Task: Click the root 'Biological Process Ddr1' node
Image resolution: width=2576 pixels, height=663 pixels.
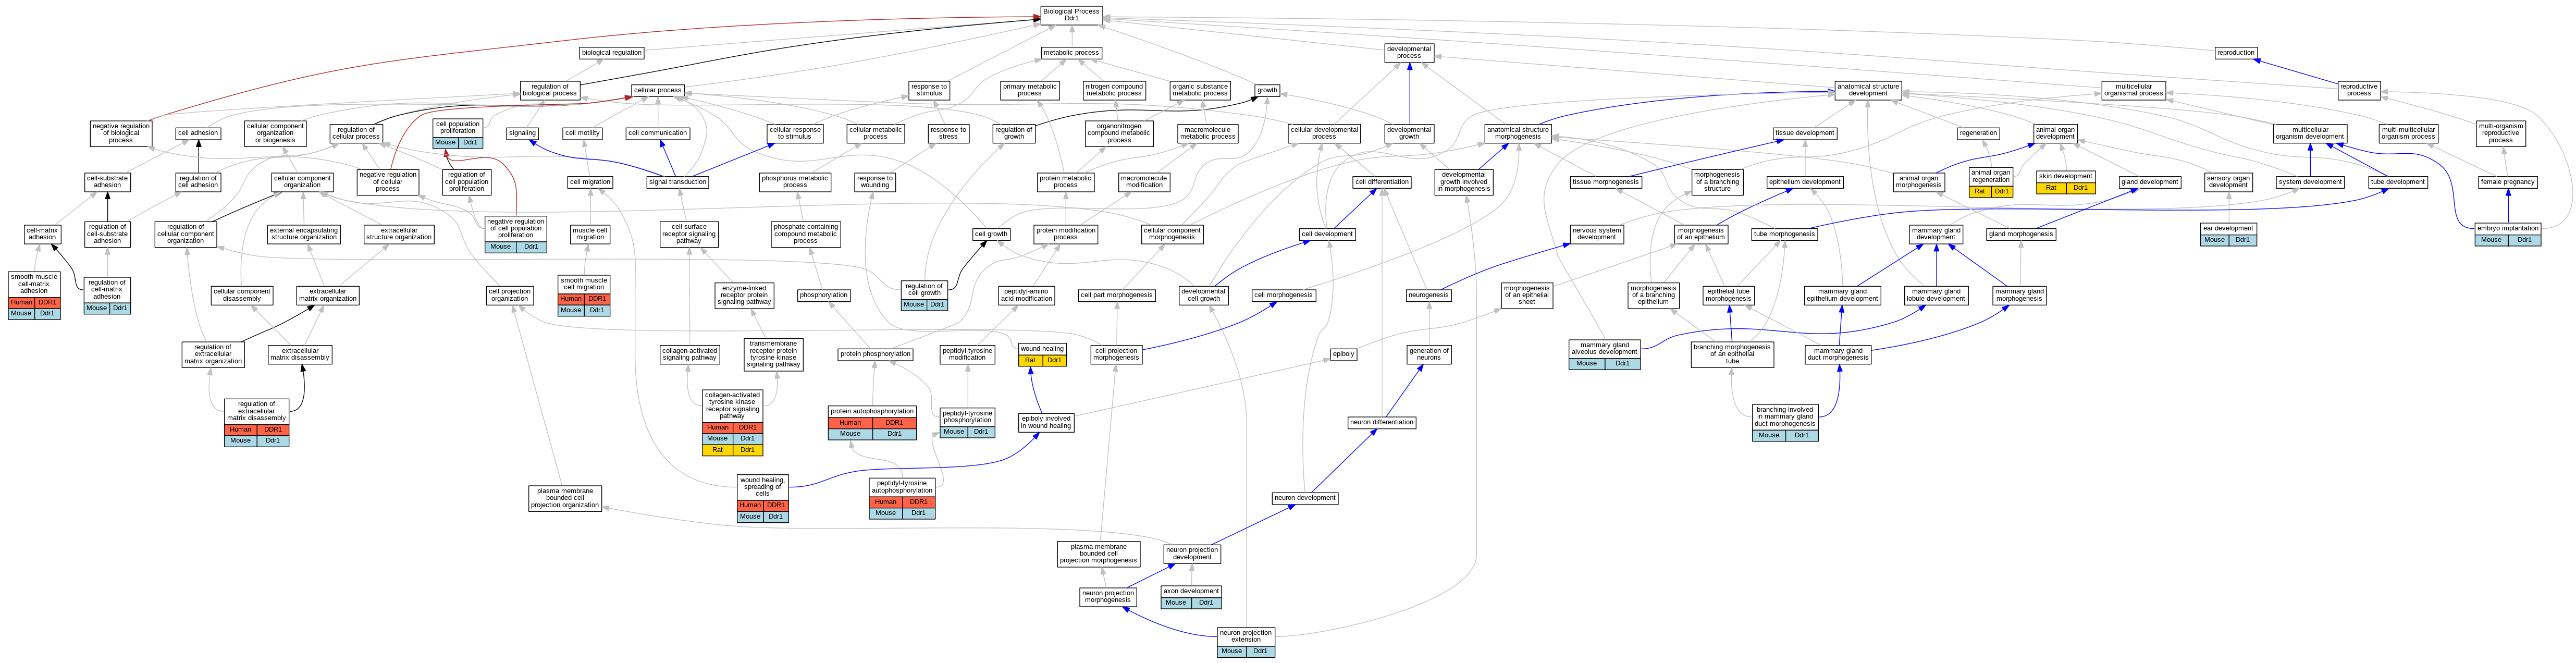Action: coord(1071,15)
